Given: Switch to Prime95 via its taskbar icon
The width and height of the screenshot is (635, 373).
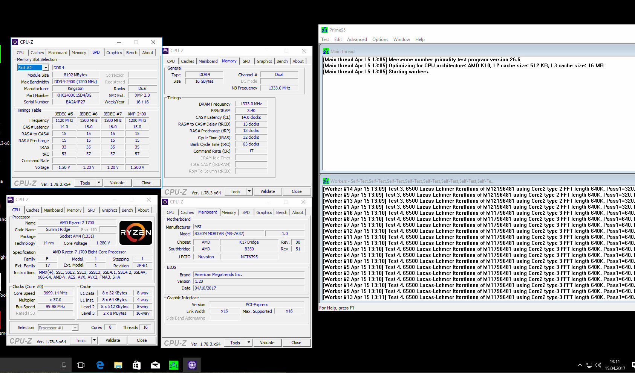Looking at the screenshot, I should coord(174,365).
